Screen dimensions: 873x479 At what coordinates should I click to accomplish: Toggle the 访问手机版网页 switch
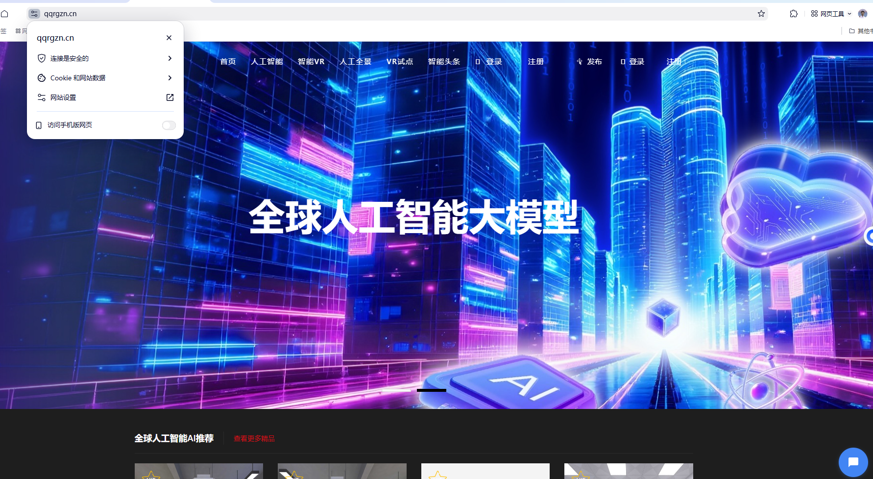(169, 125)
